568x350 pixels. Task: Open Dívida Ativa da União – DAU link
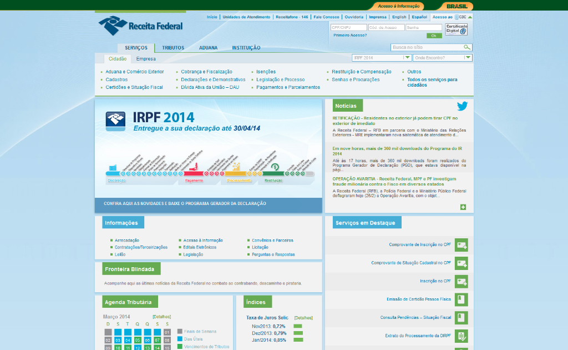210,87
